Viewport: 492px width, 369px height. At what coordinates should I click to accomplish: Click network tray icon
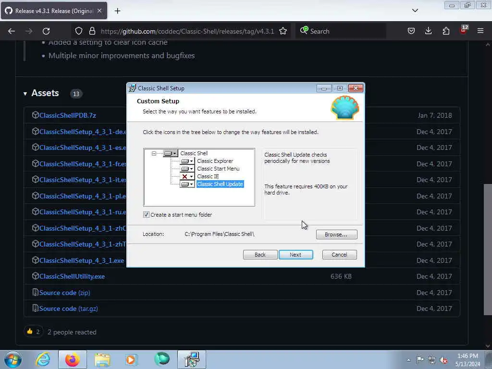coord(432,360)
